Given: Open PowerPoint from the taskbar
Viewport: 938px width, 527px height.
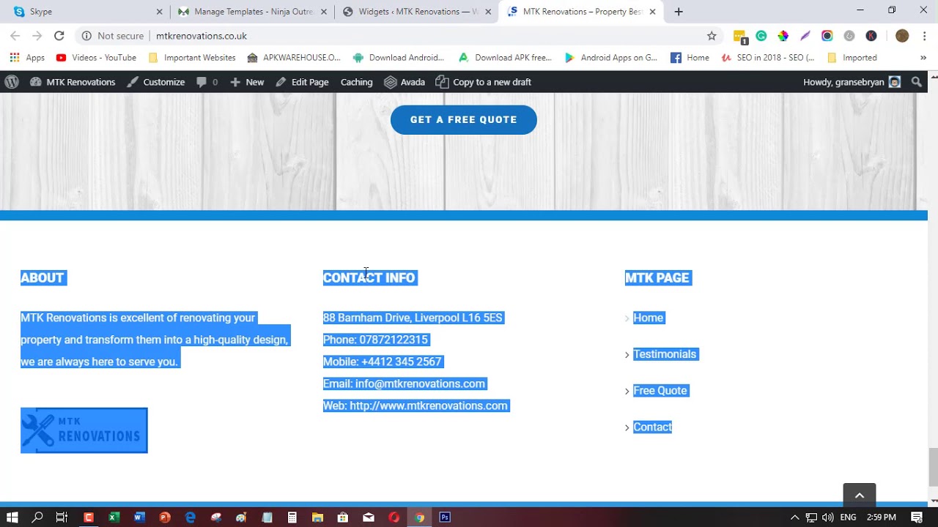Looking at the screenshot, I should (165, 517).
